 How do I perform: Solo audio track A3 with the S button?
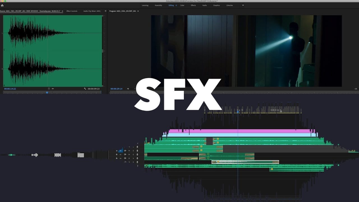(133, 154)
